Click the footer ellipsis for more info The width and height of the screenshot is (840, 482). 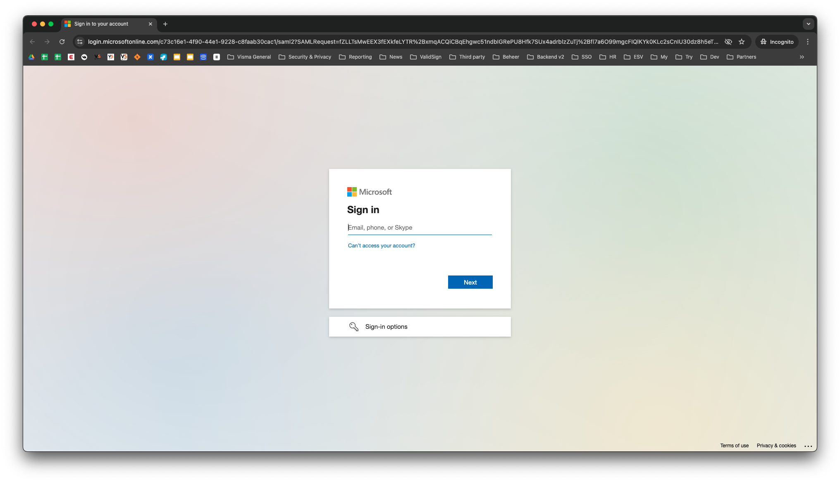point(809,446)
